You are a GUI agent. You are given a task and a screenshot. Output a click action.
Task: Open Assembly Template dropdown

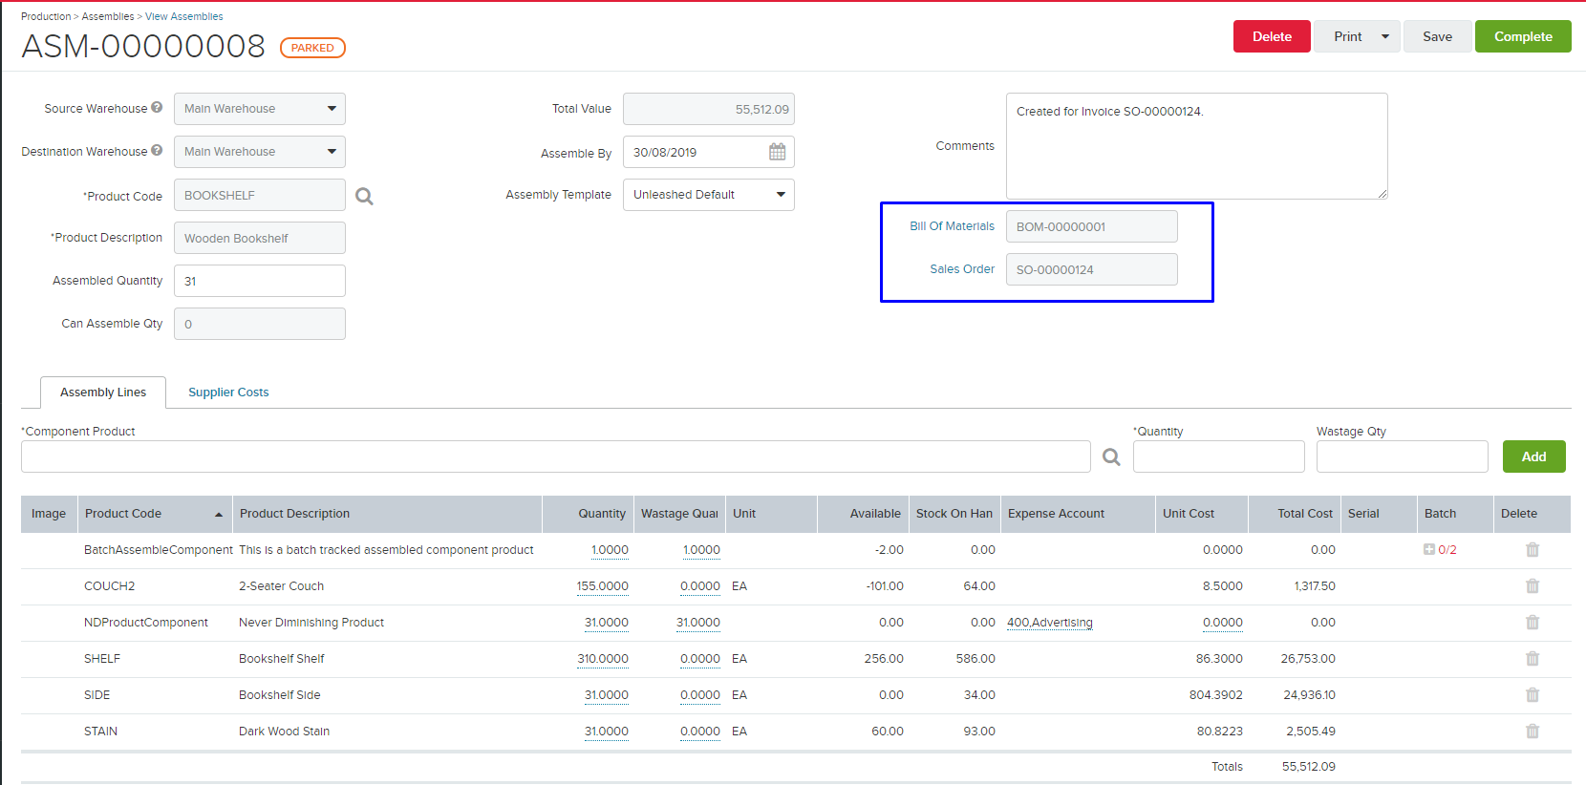[709, 195]
